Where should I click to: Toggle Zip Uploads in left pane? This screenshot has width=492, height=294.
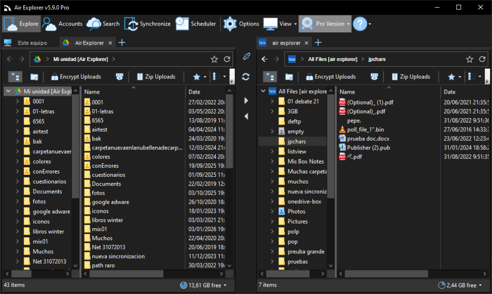(156, 76)
